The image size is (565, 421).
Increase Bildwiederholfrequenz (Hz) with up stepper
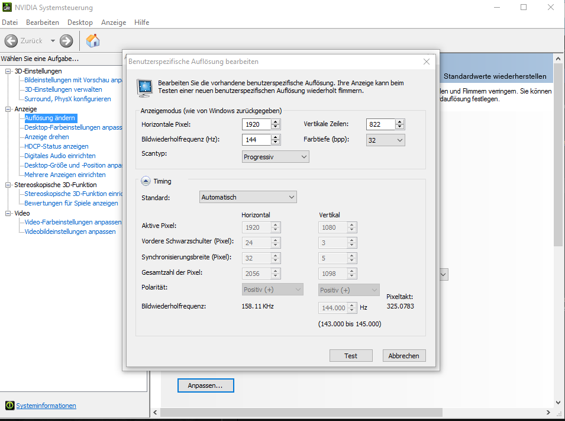276,137
